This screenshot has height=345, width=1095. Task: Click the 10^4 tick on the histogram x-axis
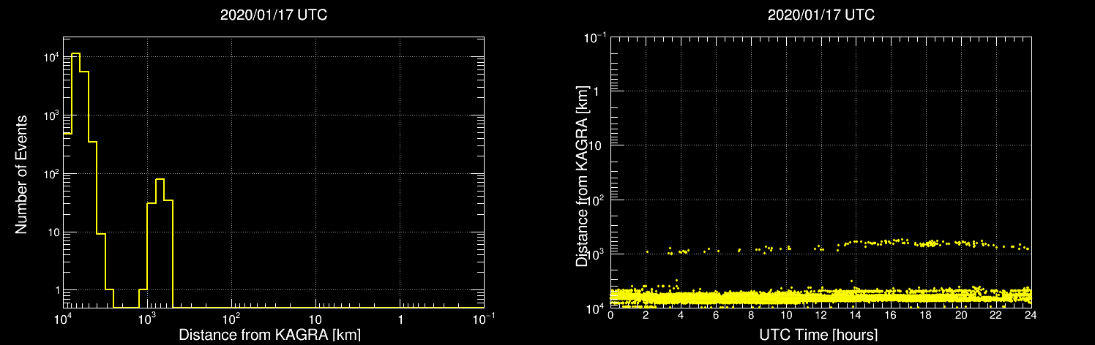coord(64,319)
